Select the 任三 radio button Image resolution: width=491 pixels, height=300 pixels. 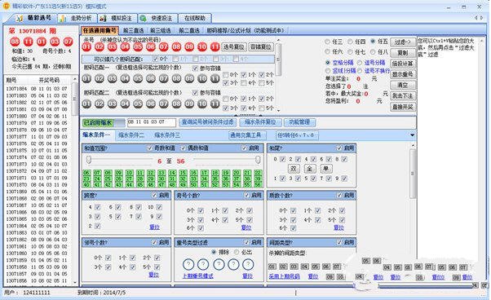(x=328, y=42)
